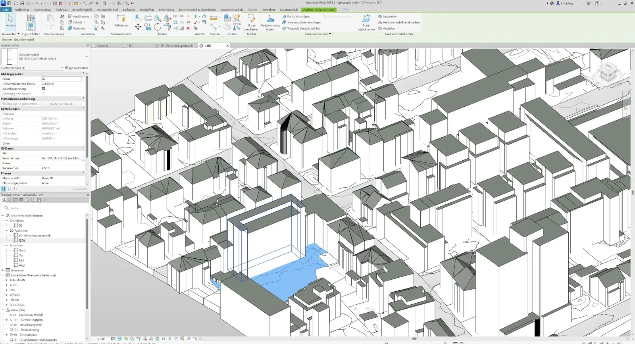635x344 pixels.
Task: Click sort ascending A-Z toggle in properties
Action: [9, 189]
